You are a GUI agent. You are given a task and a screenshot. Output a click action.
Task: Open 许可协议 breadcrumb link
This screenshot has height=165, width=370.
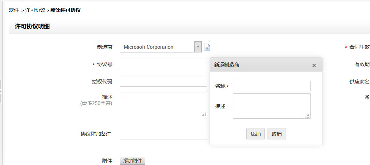35,10
